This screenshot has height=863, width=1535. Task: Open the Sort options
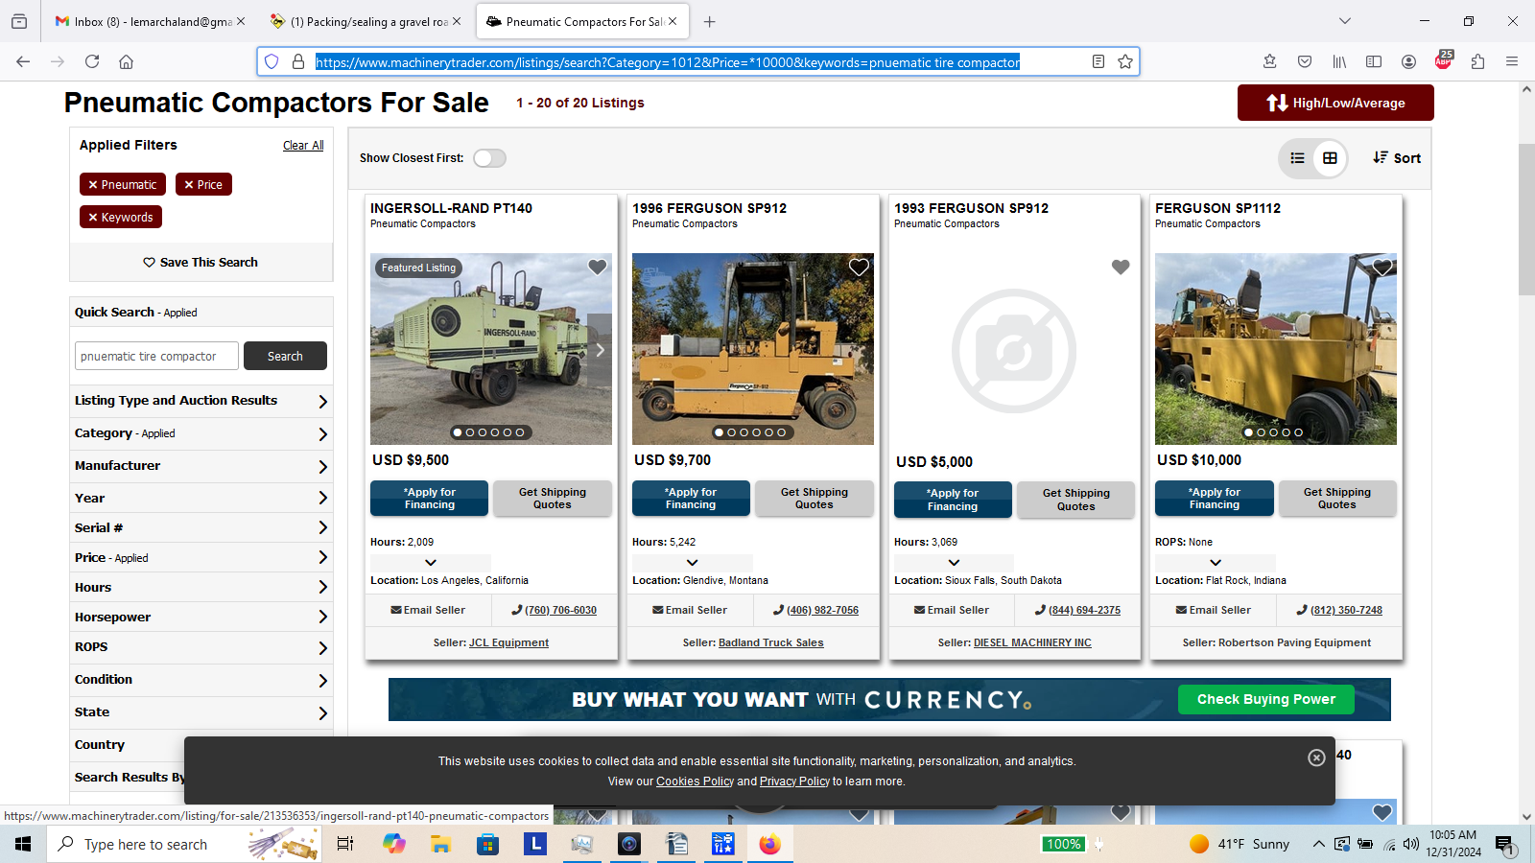[1397, 158]
